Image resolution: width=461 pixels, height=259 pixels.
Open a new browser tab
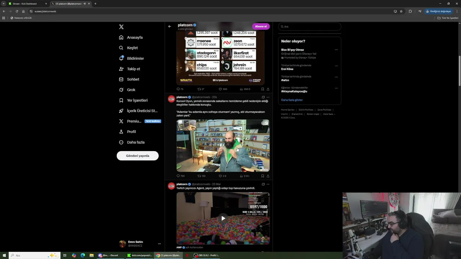[x=95, y=4]
